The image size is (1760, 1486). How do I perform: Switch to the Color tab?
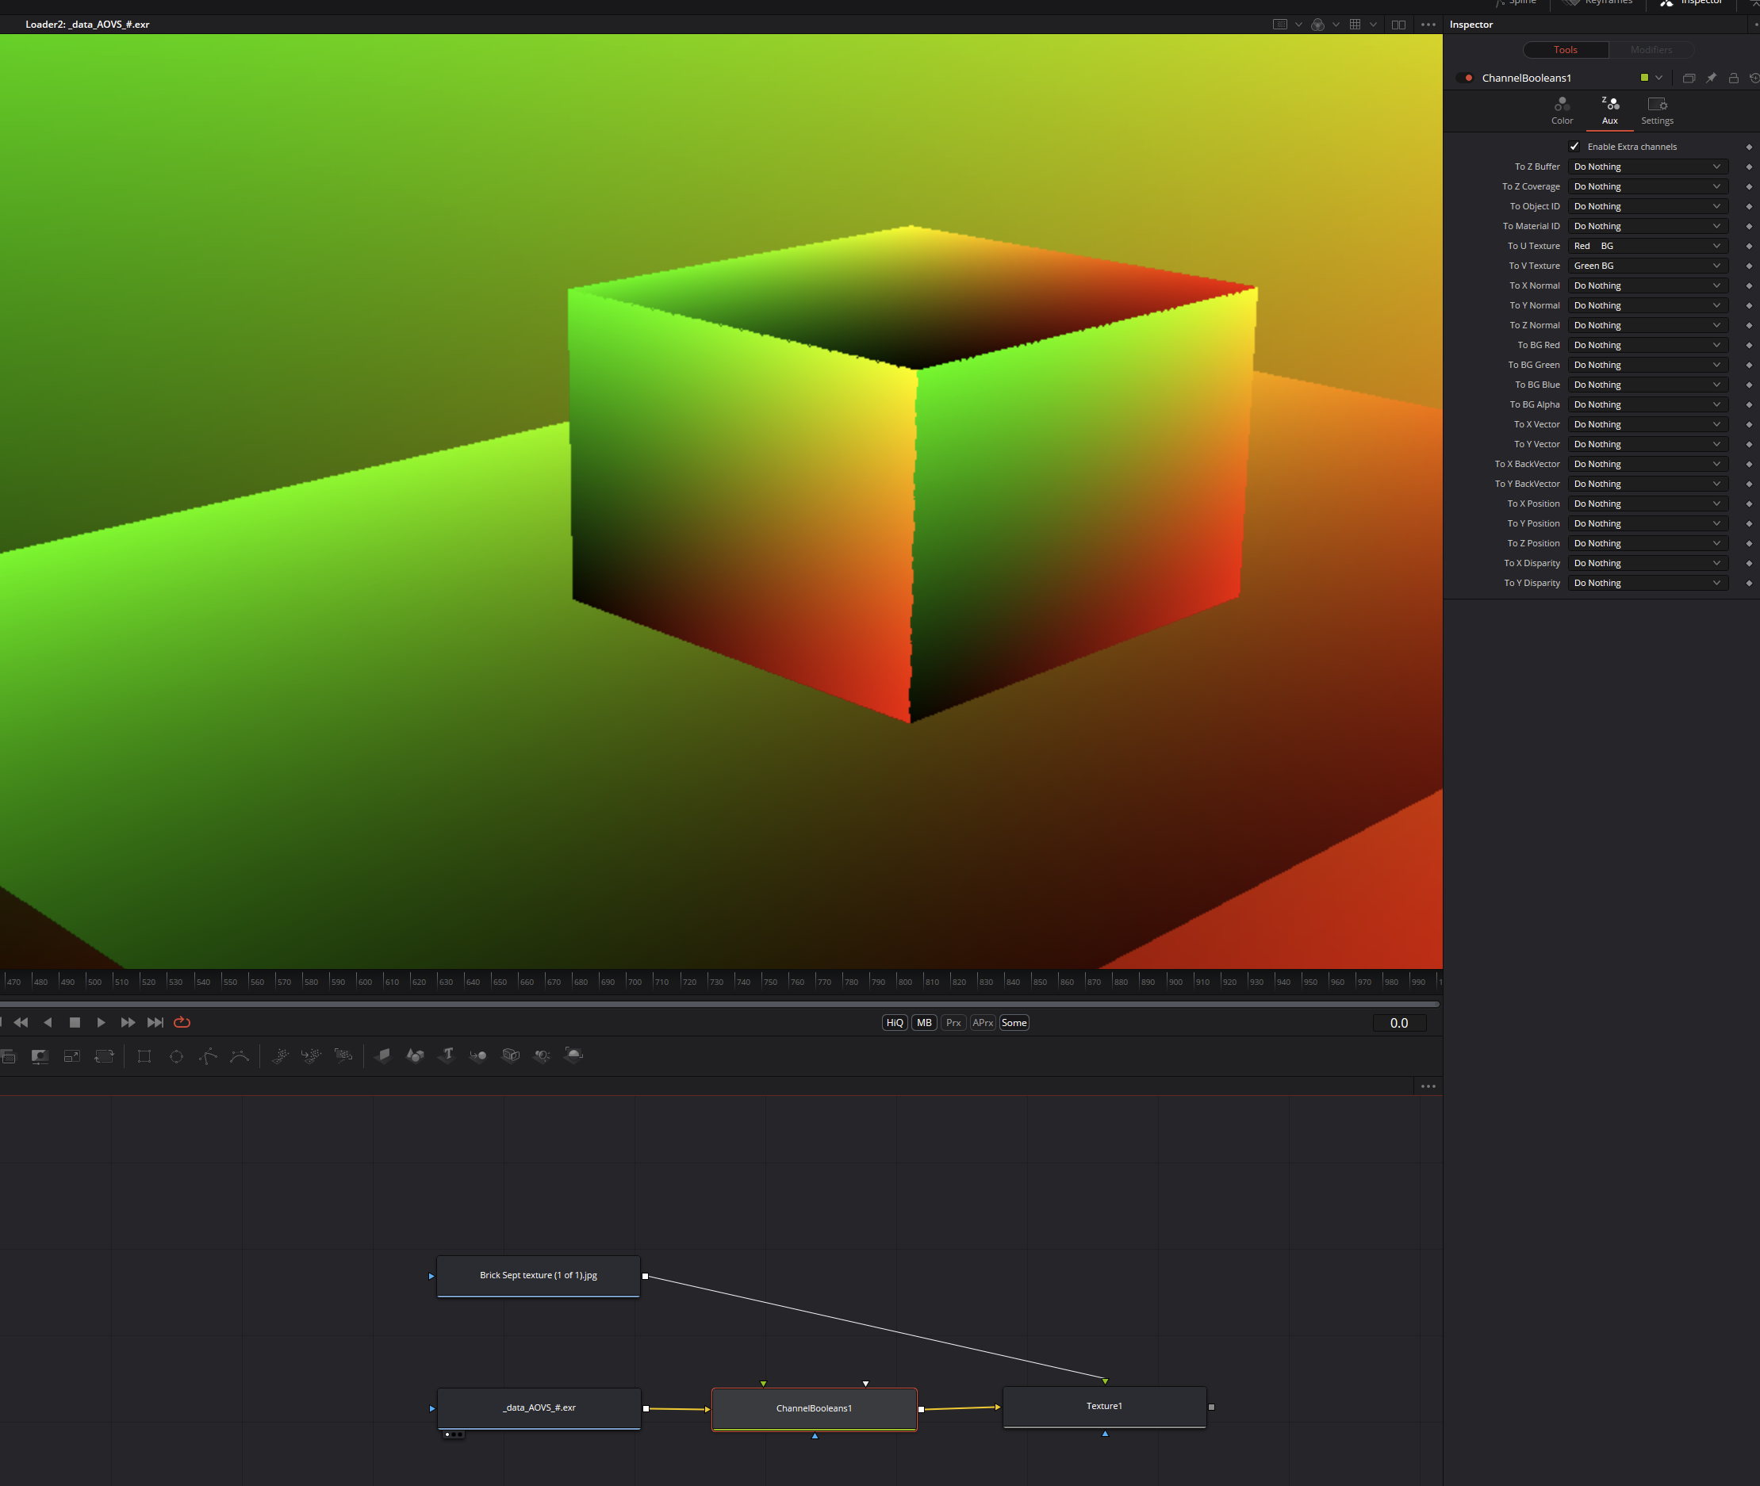click(1562, 110)
